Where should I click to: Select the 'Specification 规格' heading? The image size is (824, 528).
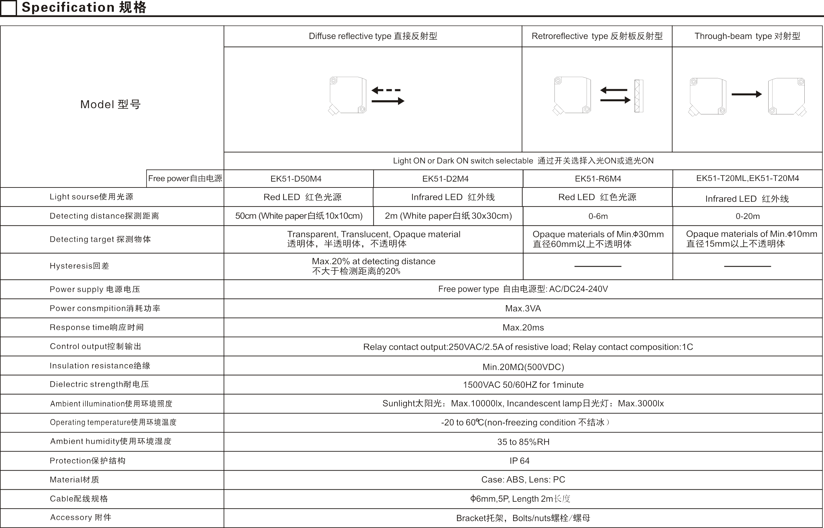point(84,7)
